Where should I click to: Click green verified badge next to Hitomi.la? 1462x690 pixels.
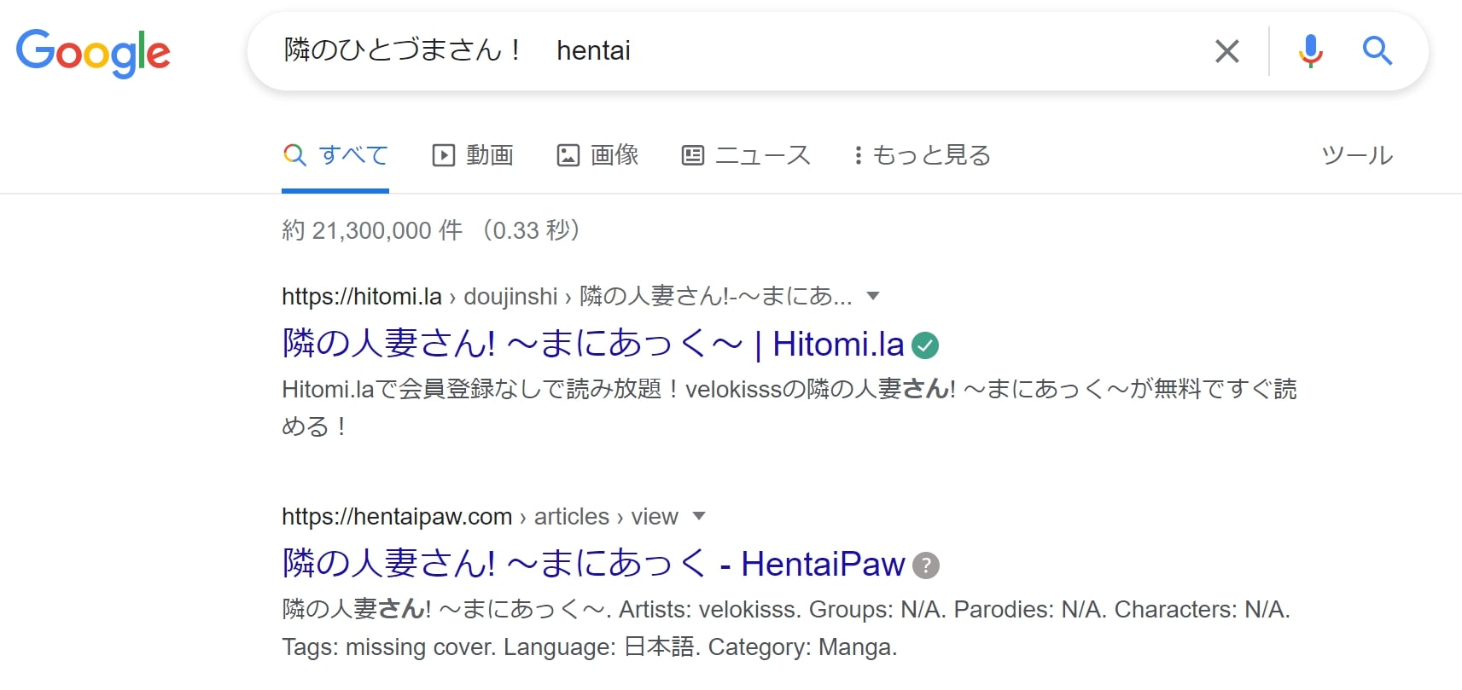pos(925,345)
